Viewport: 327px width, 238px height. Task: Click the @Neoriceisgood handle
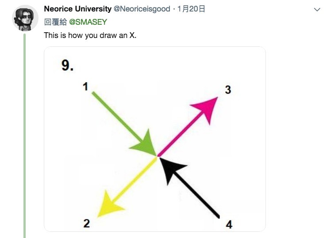click(142, 9)
